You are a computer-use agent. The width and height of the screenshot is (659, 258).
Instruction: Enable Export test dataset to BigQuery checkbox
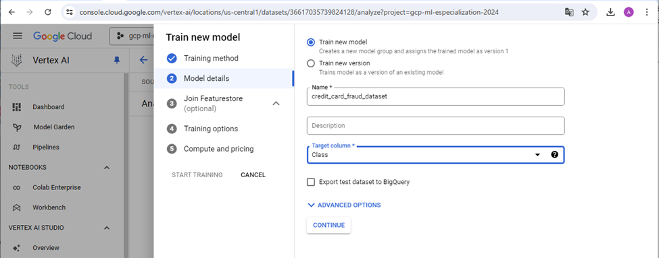pos(311,182)
